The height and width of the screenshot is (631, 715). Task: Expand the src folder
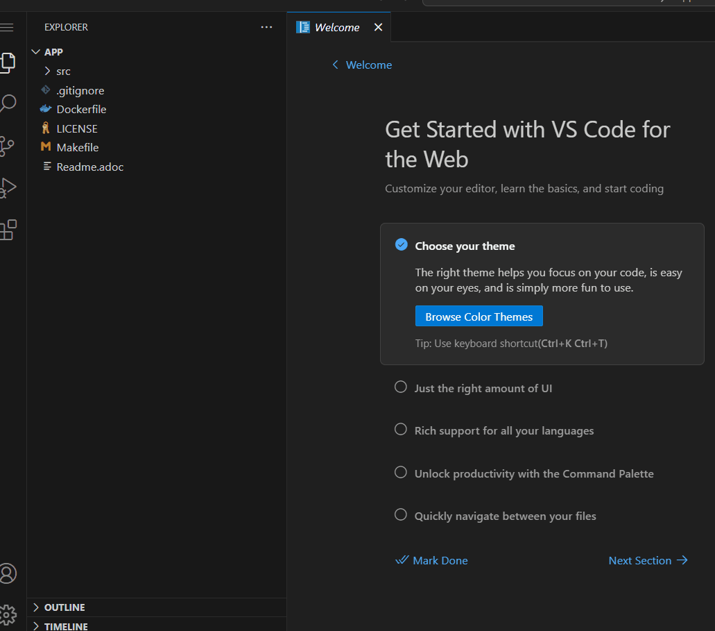click(x=63, y=71)
